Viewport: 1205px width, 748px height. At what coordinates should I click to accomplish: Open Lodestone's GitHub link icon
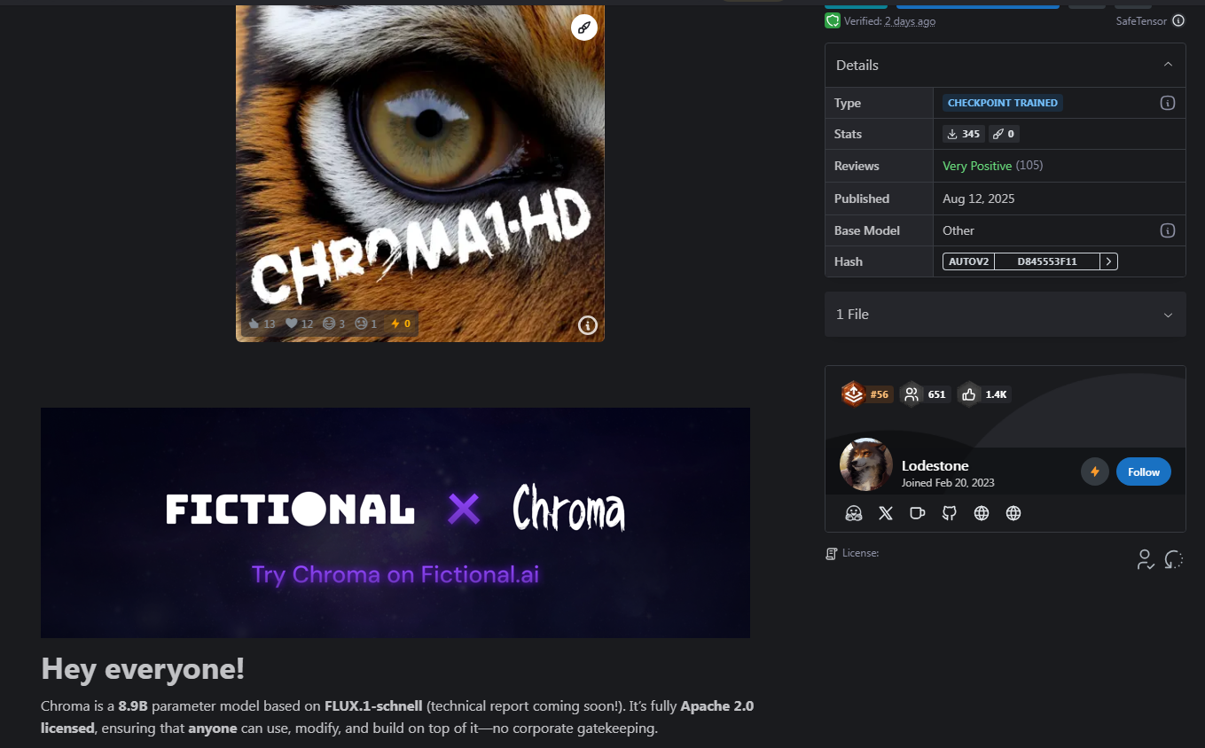950,513
